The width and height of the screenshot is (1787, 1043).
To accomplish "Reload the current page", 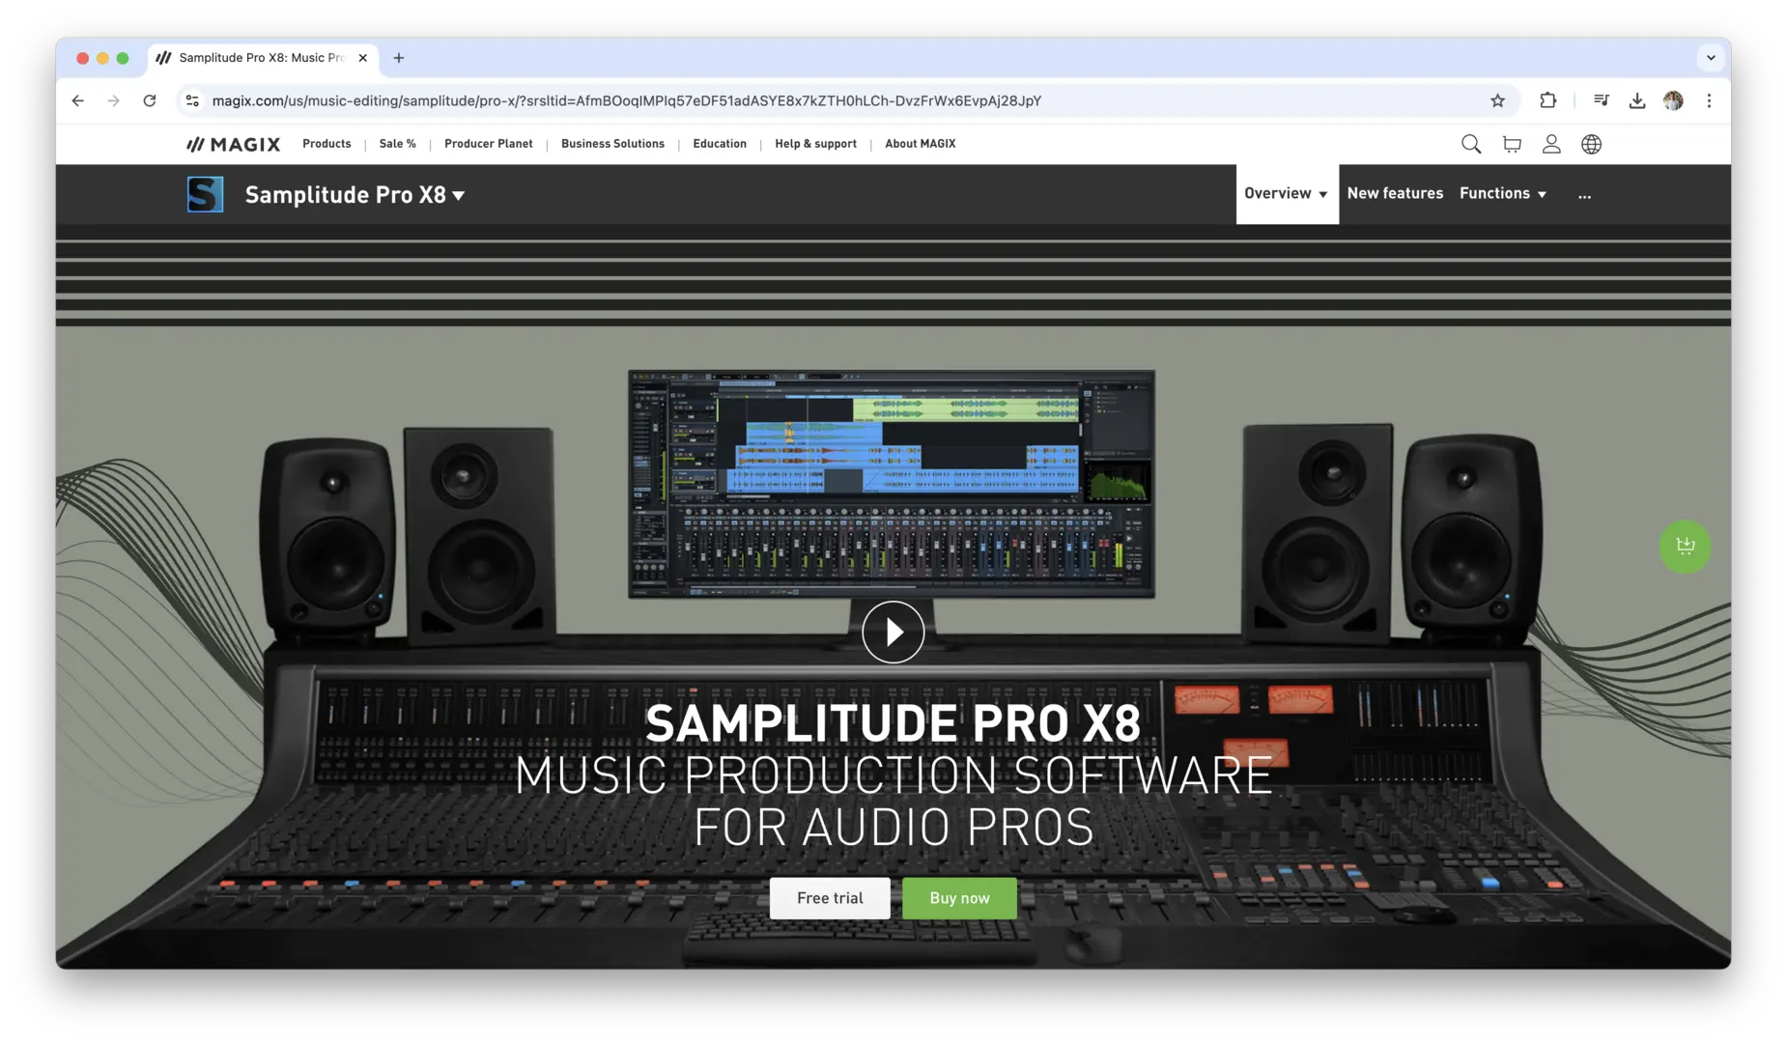I will click(150, 100).
